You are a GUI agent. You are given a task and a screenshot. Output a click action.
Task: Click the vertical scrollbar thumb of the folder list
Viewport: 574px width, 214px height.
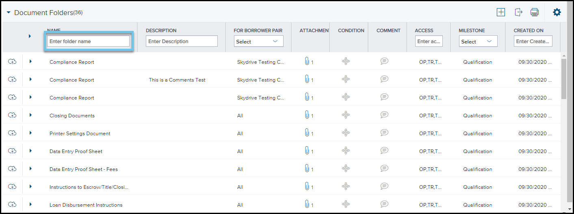[564, 78]
